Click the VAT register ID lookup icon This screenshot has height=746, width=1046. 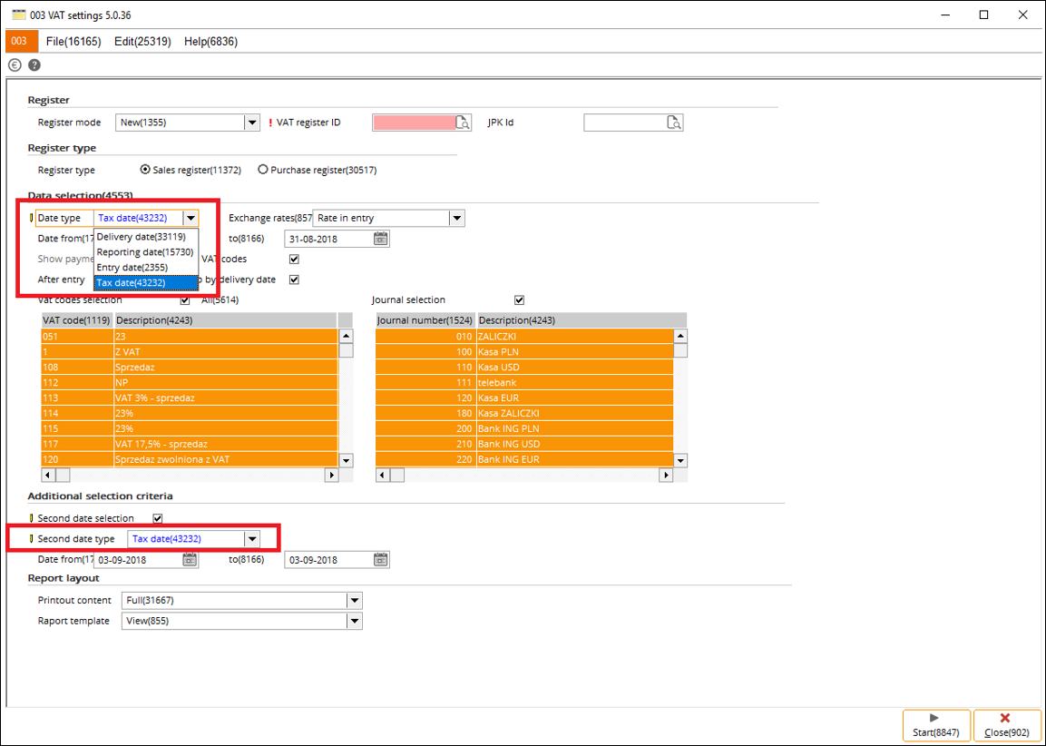point(463,123)
